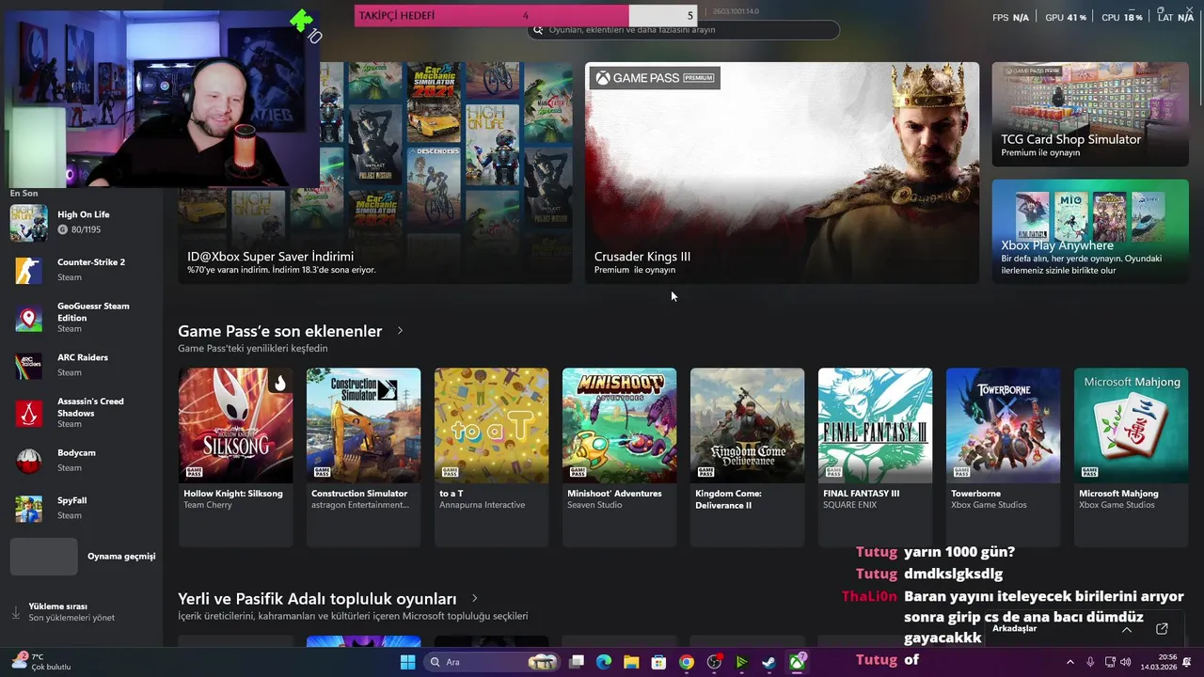
Task: Open the Hollow Knight: Silksong game tile
Action: click(235, 457)
